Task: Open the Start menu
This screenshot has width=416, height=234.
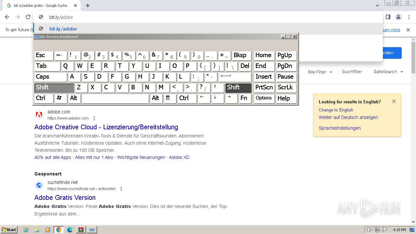Action: pos(9,230)
